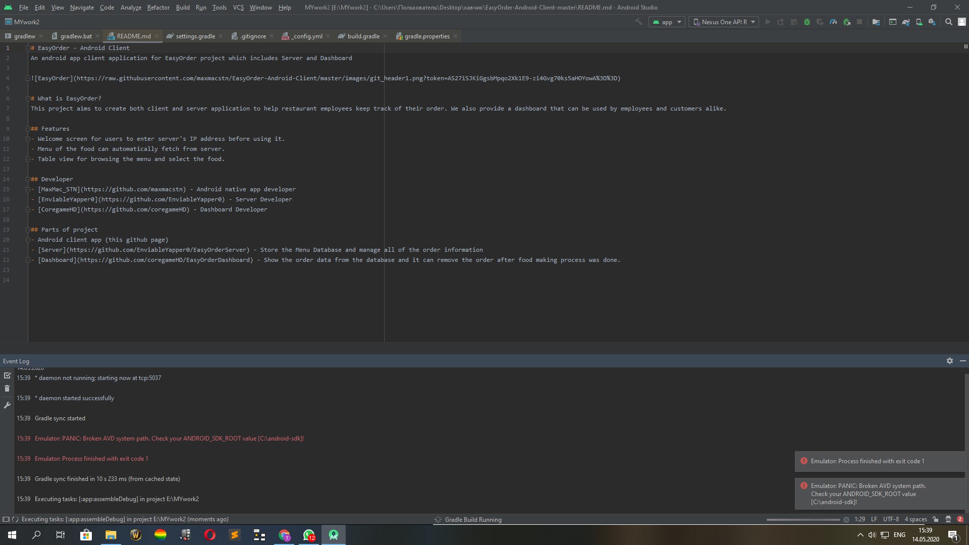Collapse the EasyOrder heading fold on line 1
The height and width of the screenshot is (545, 969).
coord(28,48)
